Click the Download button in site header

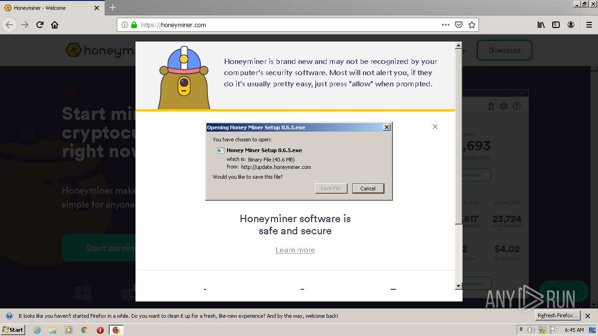pos(505,50)
